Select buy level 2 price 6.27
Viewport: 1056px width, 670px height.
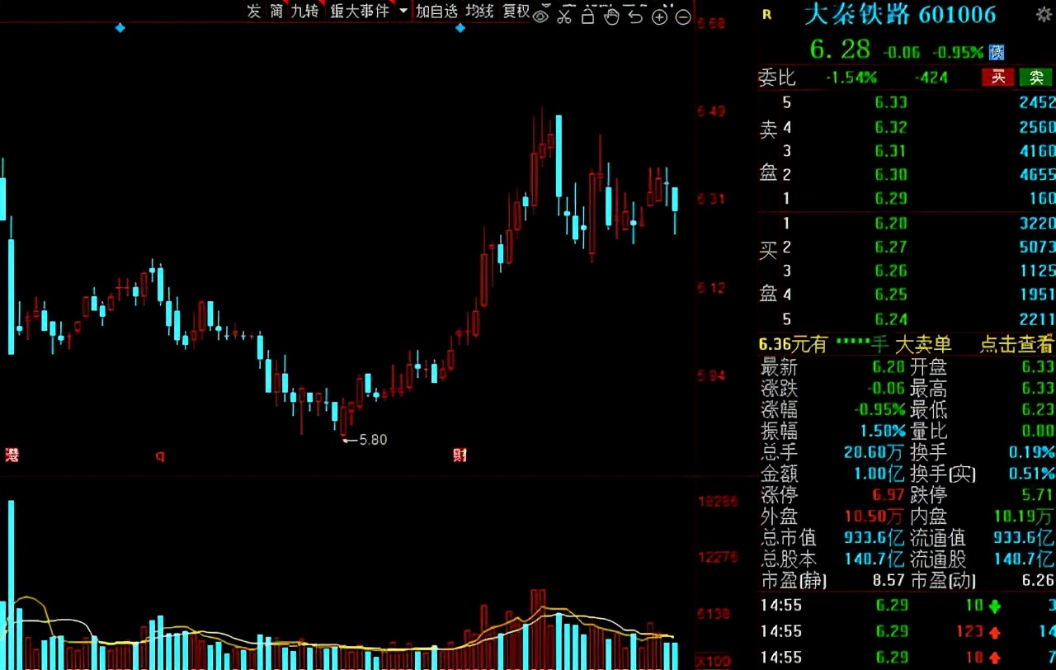(x=891, y=247)
